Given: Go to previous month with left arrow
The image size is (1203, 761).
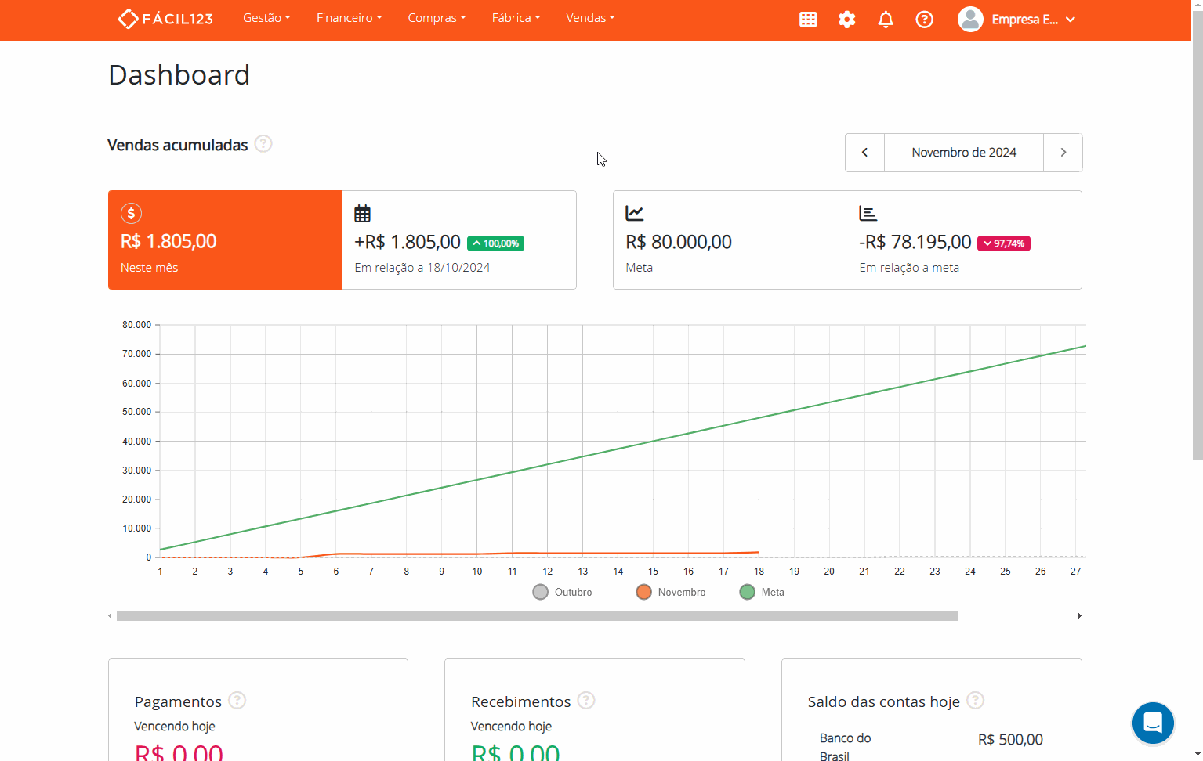Looking at the screenshot, I should tap(864, 153).
